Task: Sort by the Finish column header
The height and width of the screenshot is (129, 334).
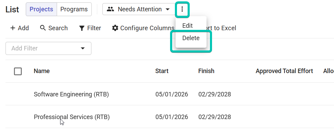Action: [206, 71]
